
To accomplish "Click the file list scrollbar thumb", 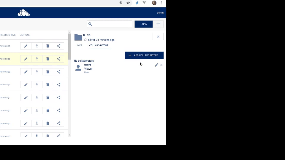I will (69, 47).
